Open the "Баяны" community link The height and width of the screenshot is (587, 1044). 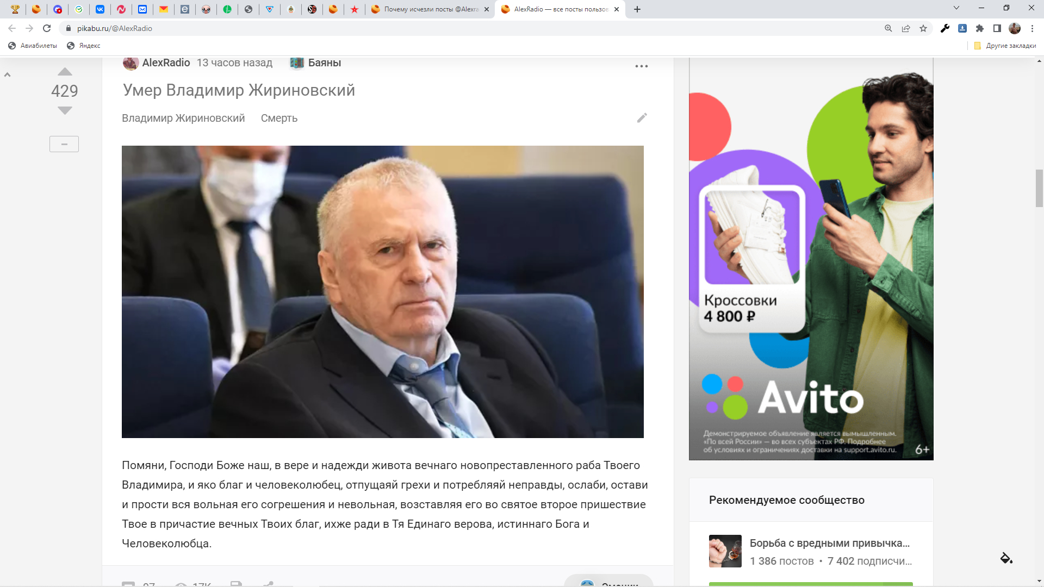tap(324, 63)
